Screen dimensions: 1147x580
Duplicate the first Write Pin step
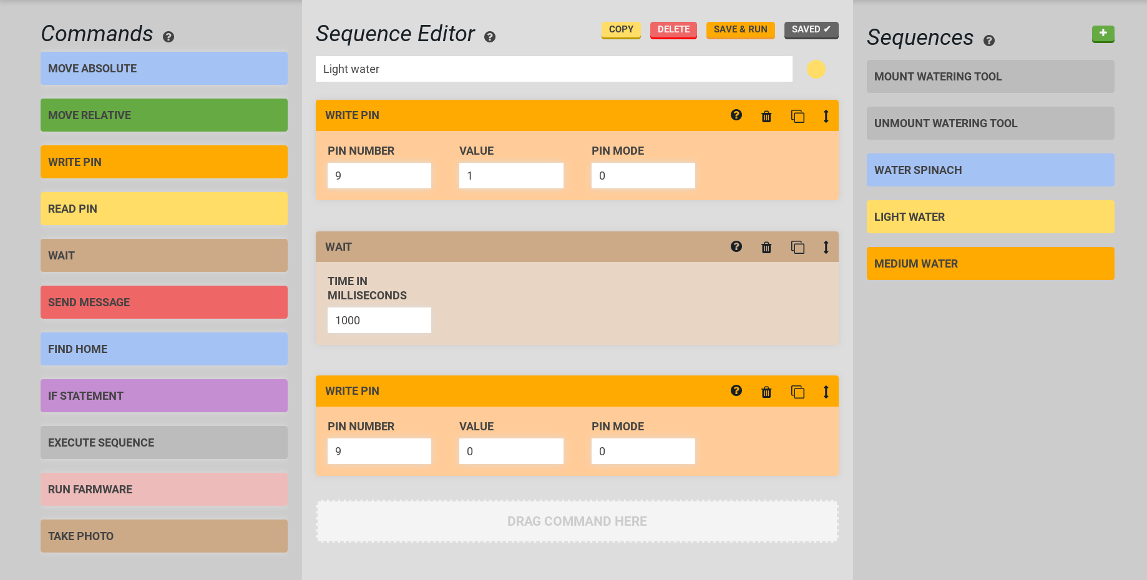[798, 116]
